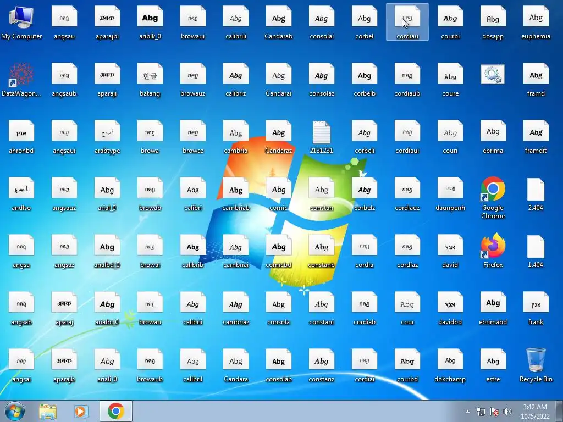The width and height of the screenshot is (563, 422).
Task: Select the unnamed gear settings file icon
Action: [x=493, y=74]
